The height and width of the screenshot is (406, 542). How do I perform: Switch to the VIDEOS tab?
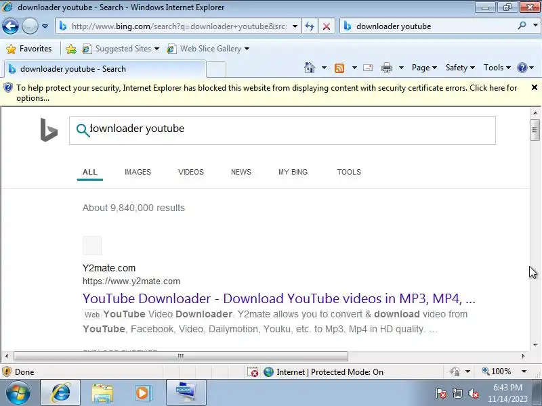(191, 172)
